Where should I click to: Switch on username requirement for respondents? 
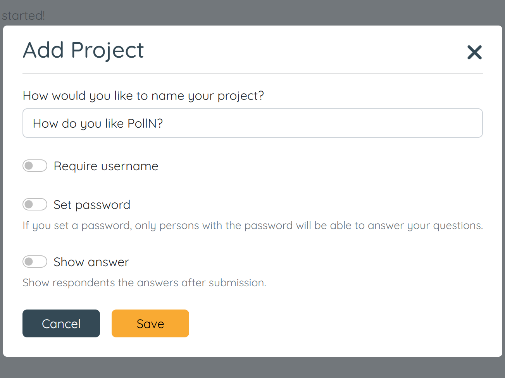click(x=35, y=166)
